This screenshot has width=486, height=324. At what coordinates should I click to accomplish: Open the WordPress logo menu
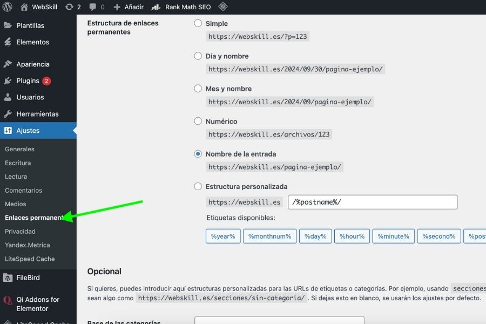pos(7,6)
